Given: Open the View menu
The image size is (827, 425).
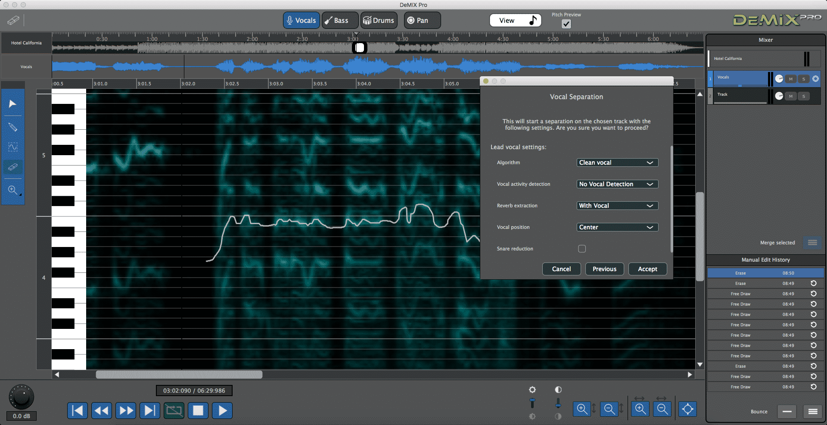Looking at the screenshot, I should pos(515,20).
